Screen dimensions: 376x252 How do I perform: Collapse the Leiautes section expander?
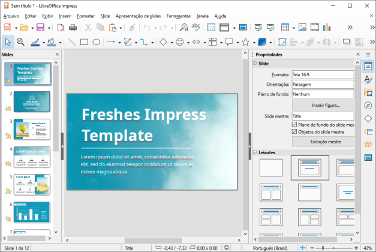[255, 152]
